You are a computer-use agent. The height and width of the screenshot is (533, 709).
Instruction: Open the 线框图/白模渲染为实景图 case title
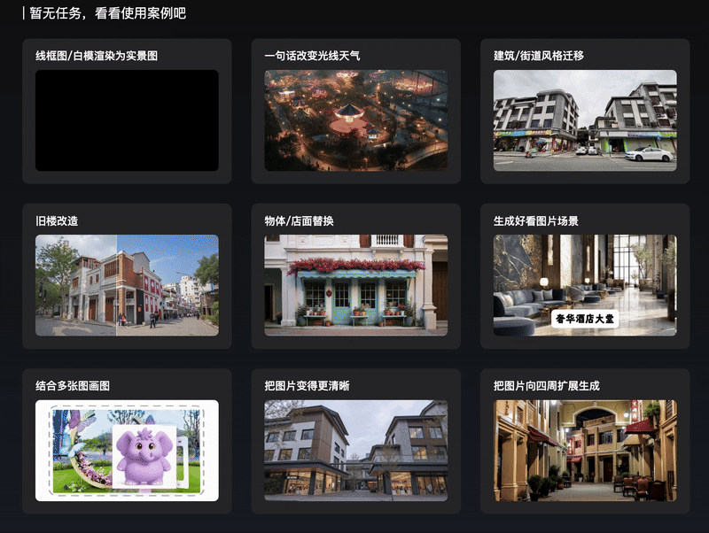tap(97, 56)
